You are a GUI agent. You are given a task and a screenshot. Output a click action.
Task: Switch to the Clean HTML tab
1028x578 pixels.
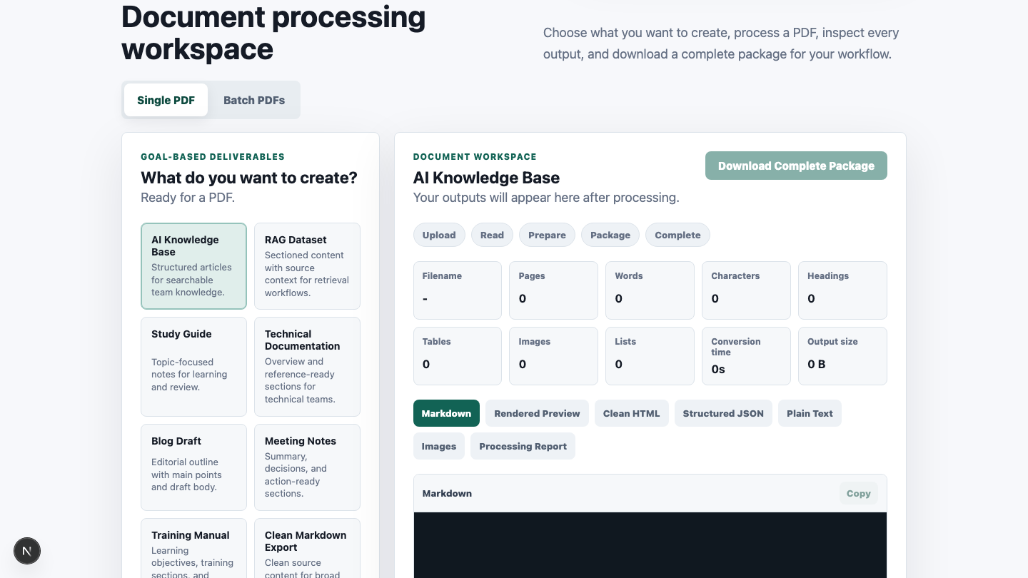[631, 413]
